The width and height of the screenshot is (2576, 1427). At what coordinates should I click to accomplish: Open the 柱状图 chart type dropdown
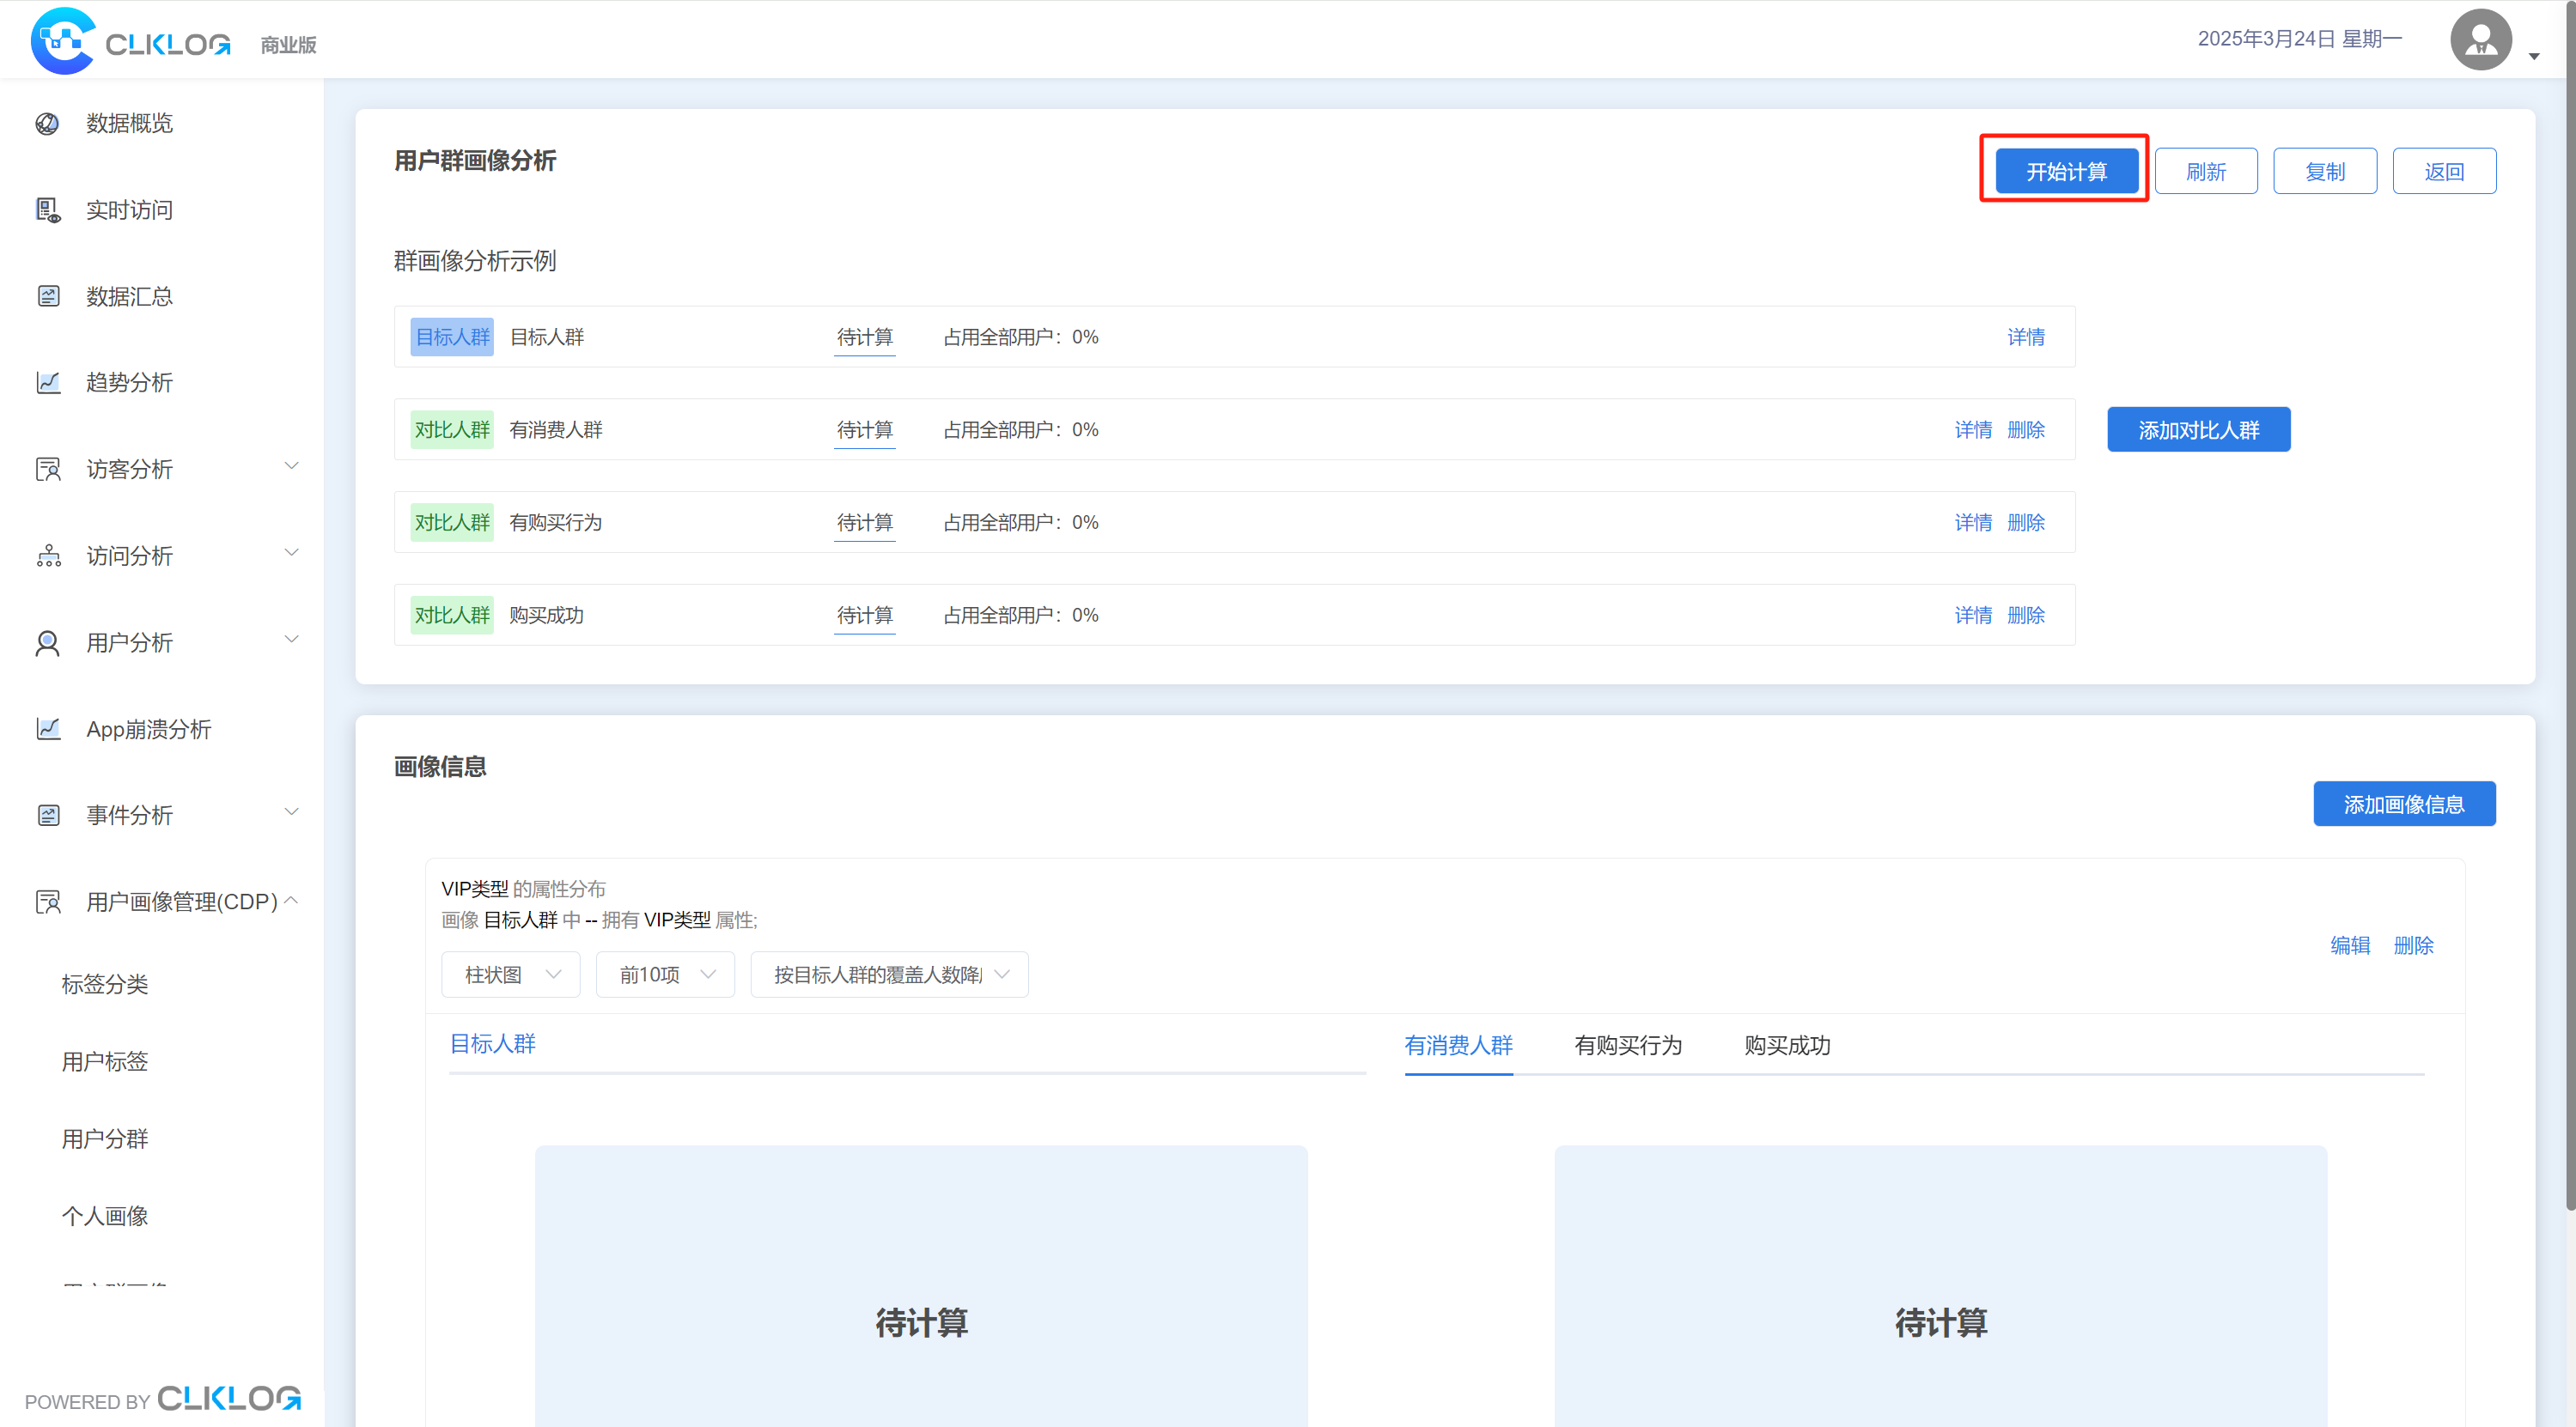coord(511,975)
